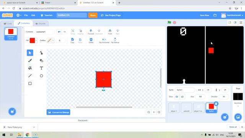Click the orange Share button

(x=93, y=15)
